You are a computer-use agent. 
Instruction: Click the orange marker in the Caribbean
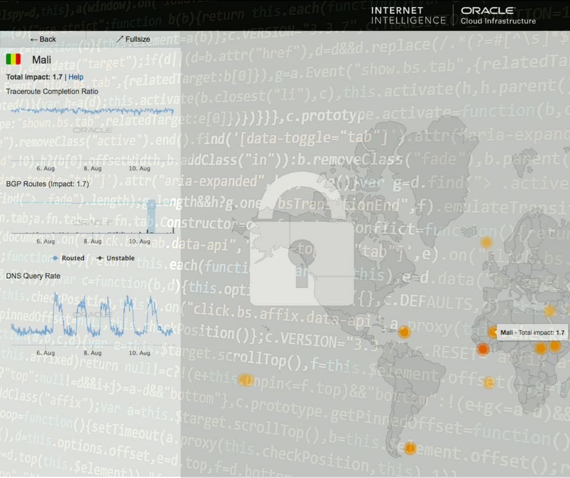tap(404, 332)
